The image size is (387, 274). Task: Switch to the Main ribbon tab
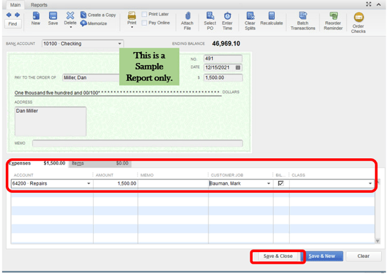pyautogui.click(x=15, y=5)
